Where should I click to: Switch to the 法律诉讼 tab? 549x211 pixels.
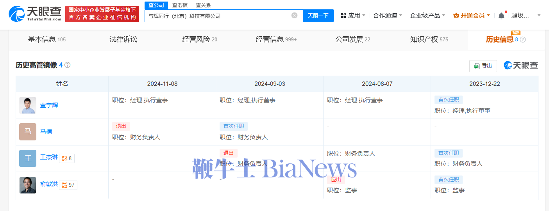123,39
